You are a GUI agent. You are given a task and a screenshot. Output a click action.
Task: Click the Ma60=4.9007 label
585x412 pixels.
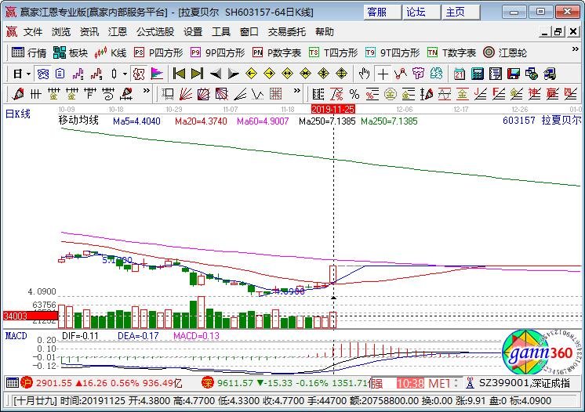coord(263,121)
